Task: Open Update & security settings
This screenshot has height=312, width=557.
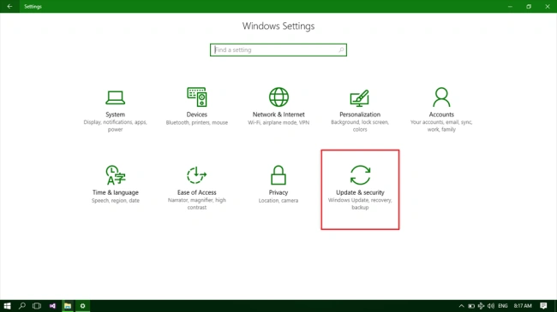Action: tap(360, 189)
